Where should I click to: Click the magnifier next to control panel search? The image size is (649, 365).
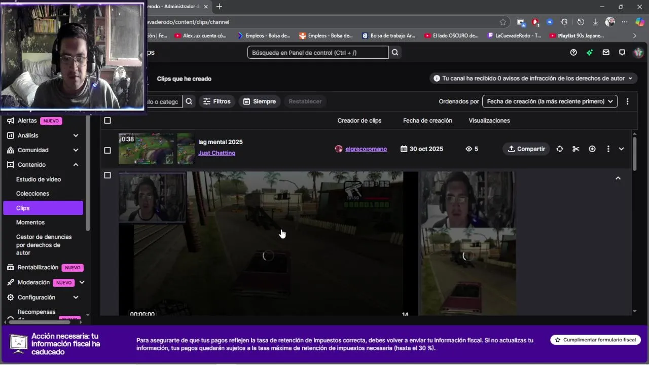(x=395, y=53)
